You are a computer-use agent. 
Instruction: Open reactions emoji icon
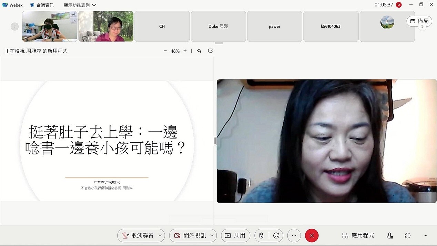(x=276, y=236)
